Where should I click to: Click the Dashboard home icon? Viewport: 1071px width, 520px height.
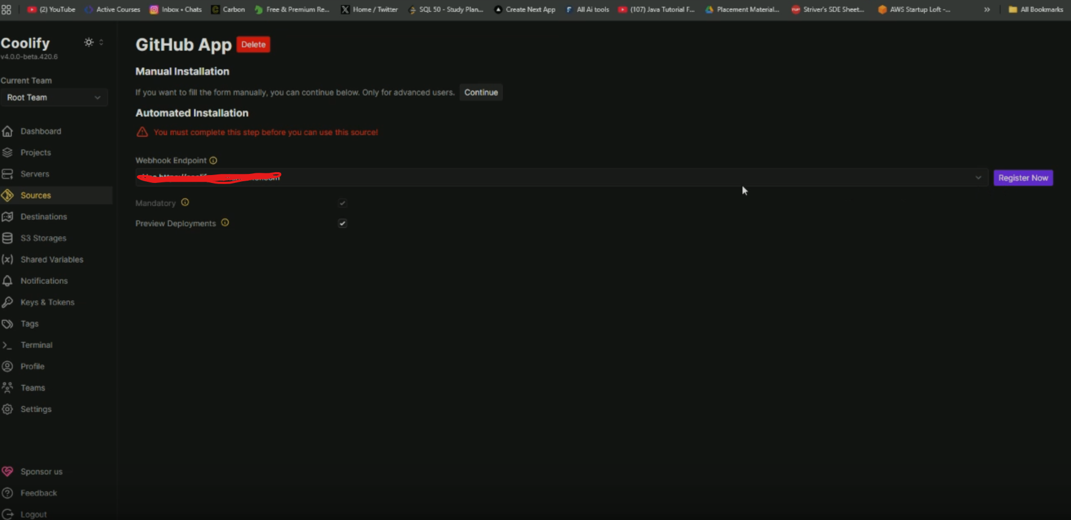pyautogui.click(x=7, y=131)
